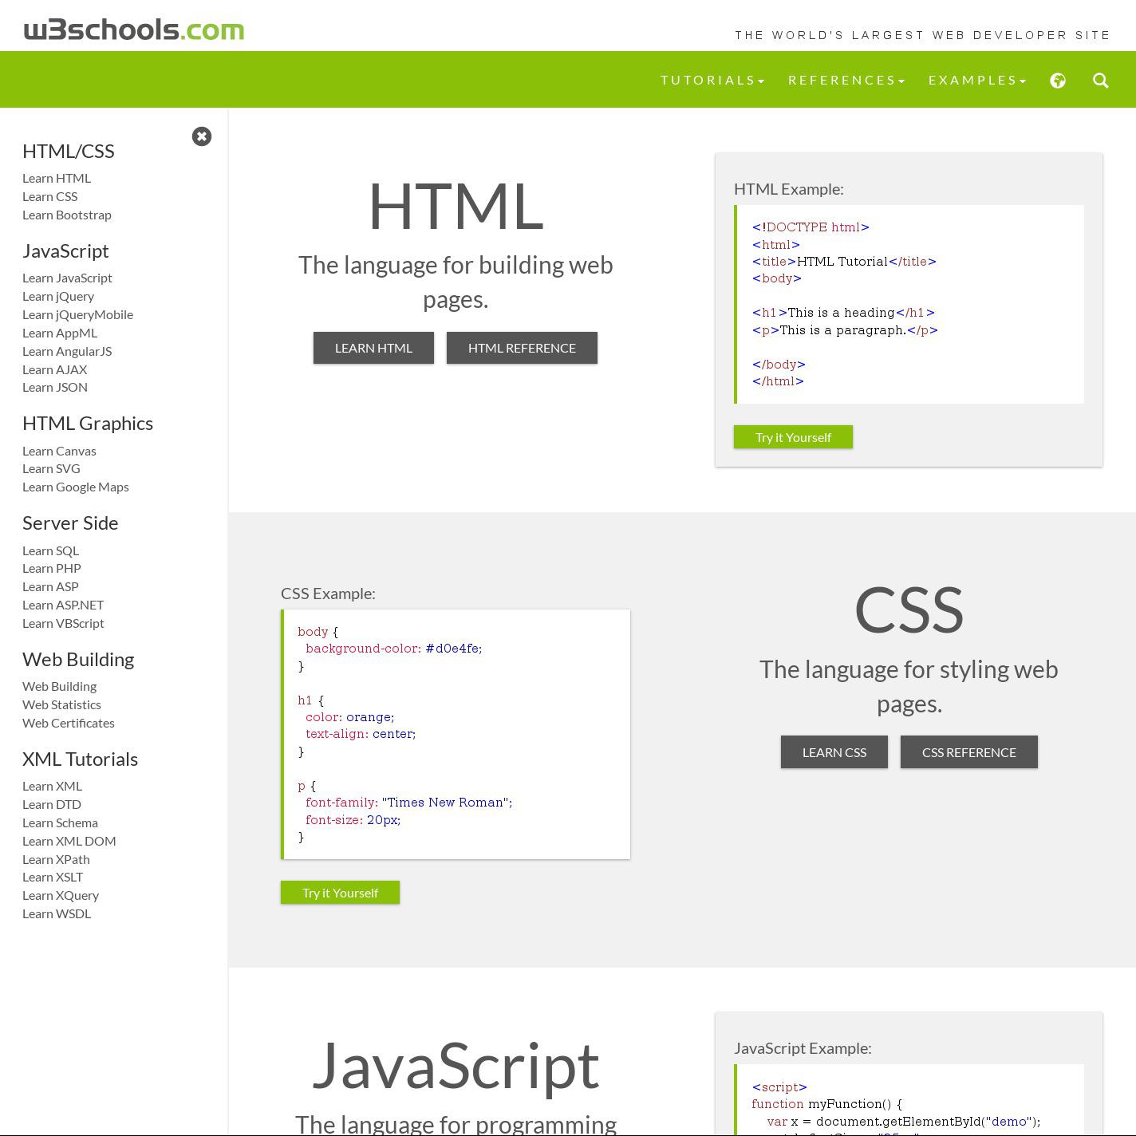Screen dimensions: 1136x1136
Task: Click Try it Yourself under CSS example
Action: 340,893
